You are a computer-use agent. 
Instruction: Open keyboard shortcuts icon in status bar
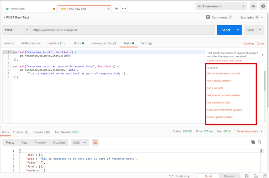pyautogui.click(x=256, y=176)
